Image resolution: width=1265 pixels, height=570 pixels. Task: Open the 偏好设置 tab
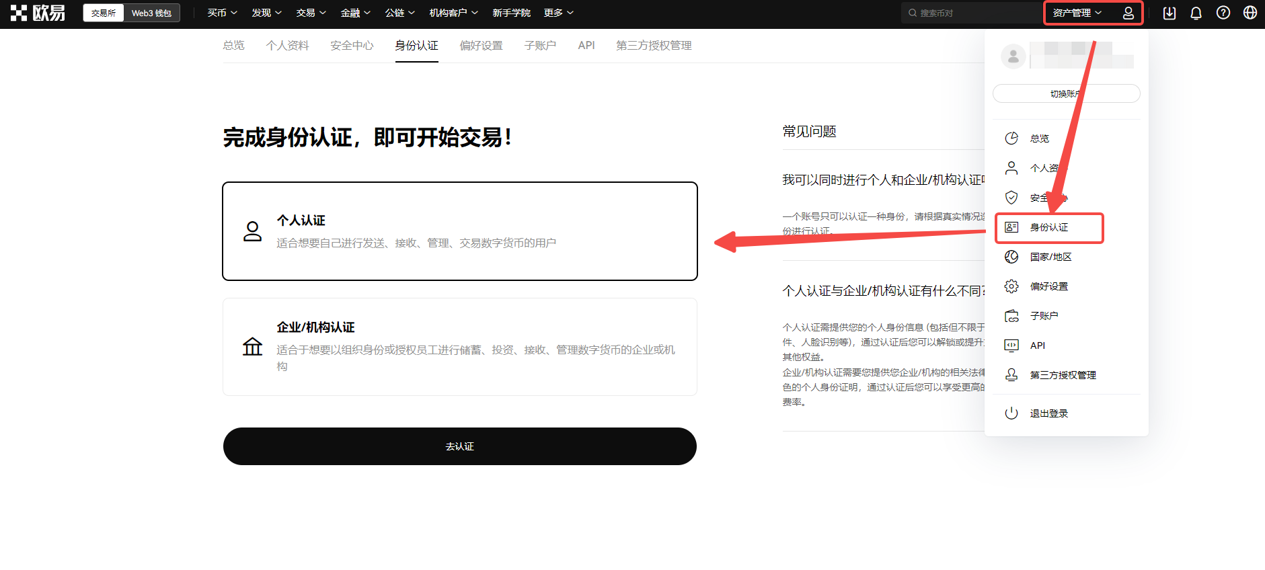click(482, 45)
